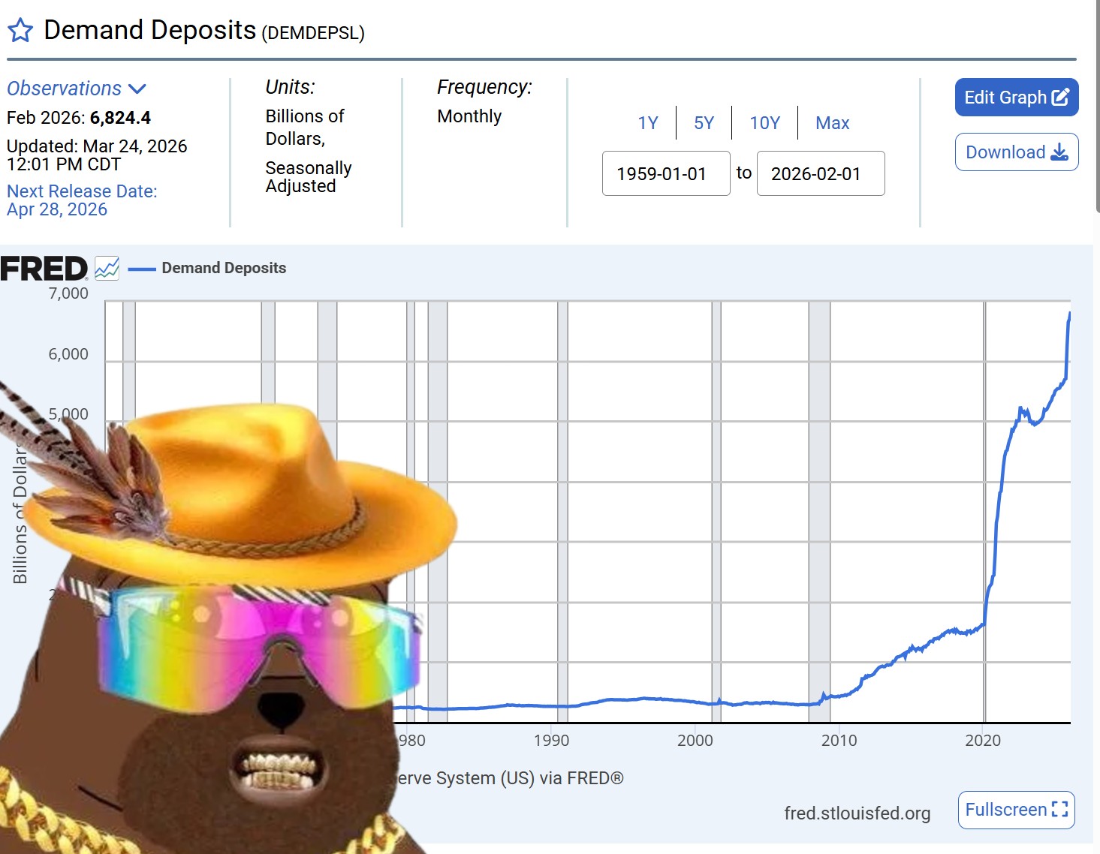Click the Seasonally Adjusted text

[x=309, y=177]
